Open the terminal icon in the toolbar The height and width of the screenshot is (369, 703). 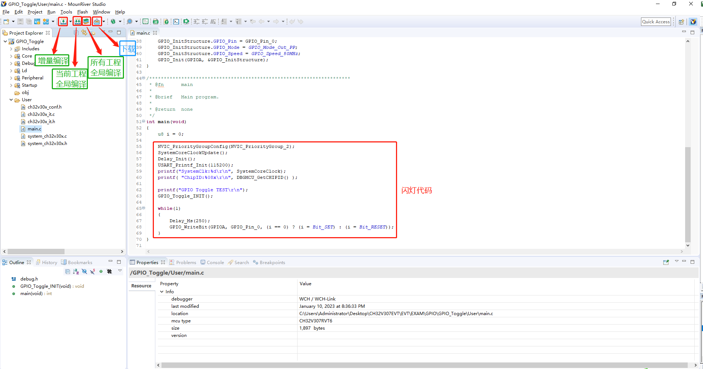pos(176,21)
